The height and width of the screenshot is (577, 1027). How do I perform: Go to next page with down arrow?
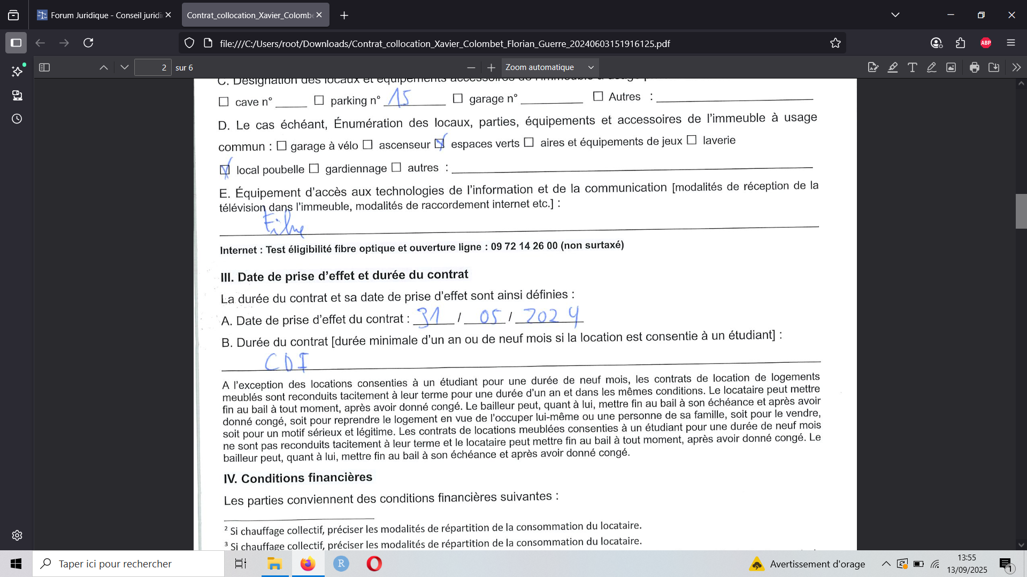[x=125, y=67]
